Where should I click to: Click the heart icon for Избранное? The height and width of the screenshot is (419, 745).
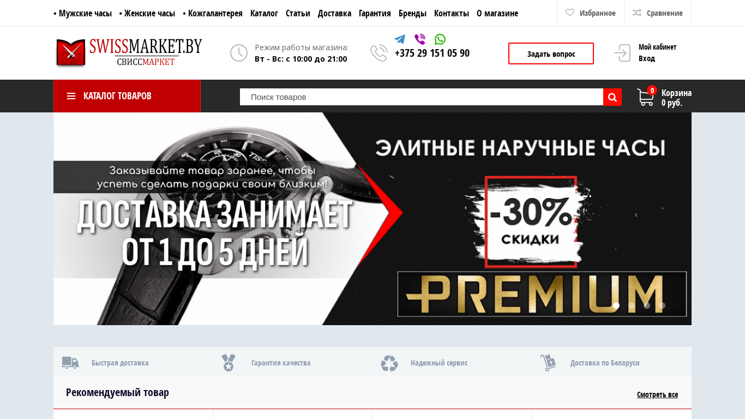[x=570, y=13]
